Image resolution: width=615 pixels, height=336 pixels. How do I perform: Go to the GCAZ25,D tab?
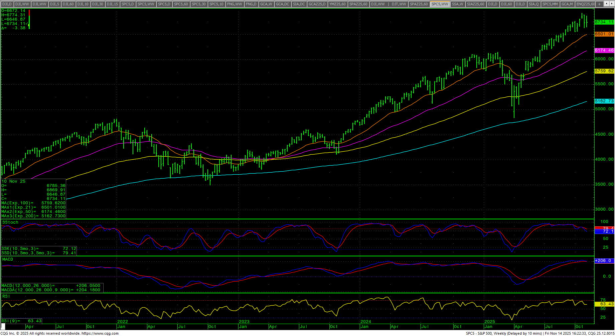[317, 4]
